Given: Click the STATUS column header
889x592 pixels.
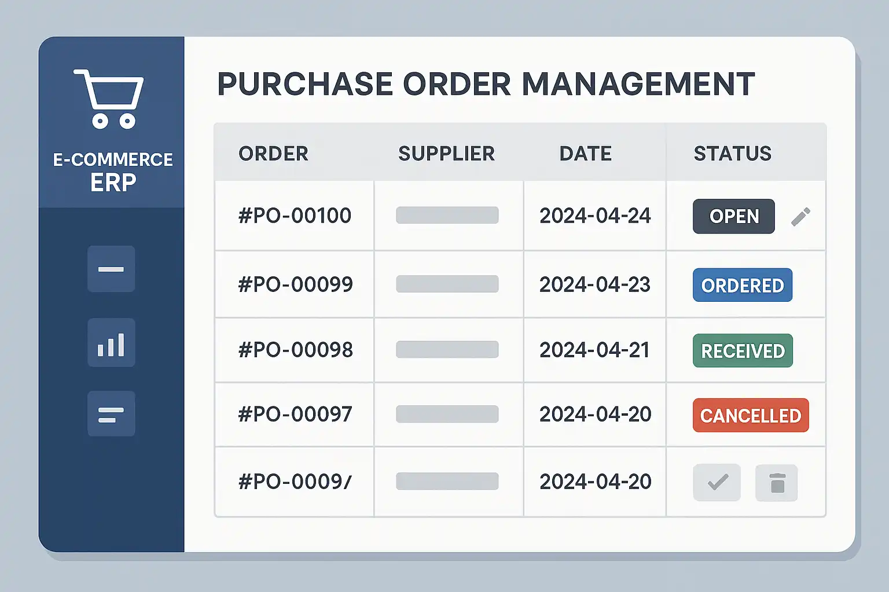Looking at the screenshot, I should pyautogui.click(x=732, y=154).
